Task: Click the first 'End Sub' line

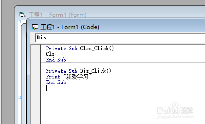Action: coord(56,60)
